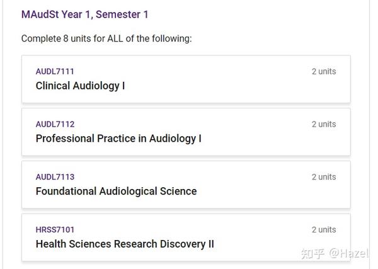Open the Professional Practice in Audiology card
Screen dimensions: 378x269
tap(186, 132)
